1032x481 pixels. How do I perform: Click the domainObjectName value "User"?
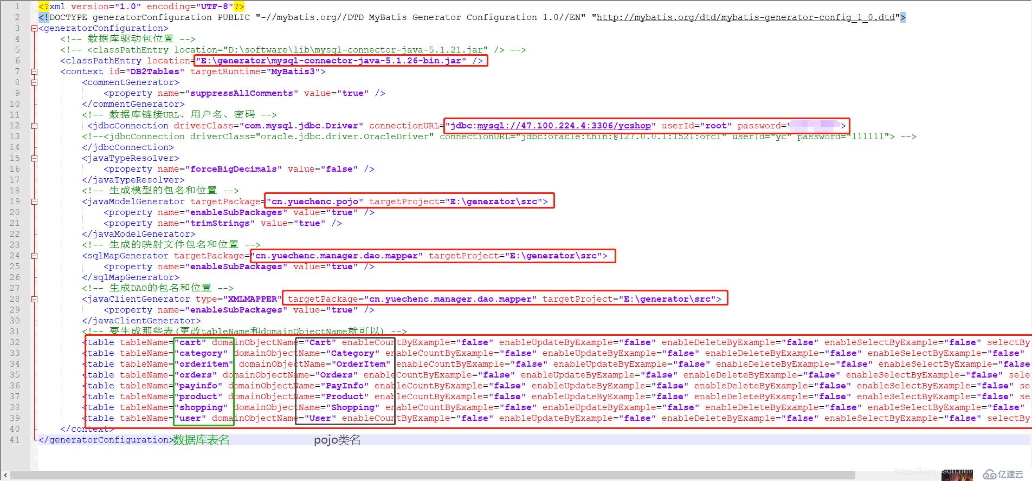[x=320, y=418]
